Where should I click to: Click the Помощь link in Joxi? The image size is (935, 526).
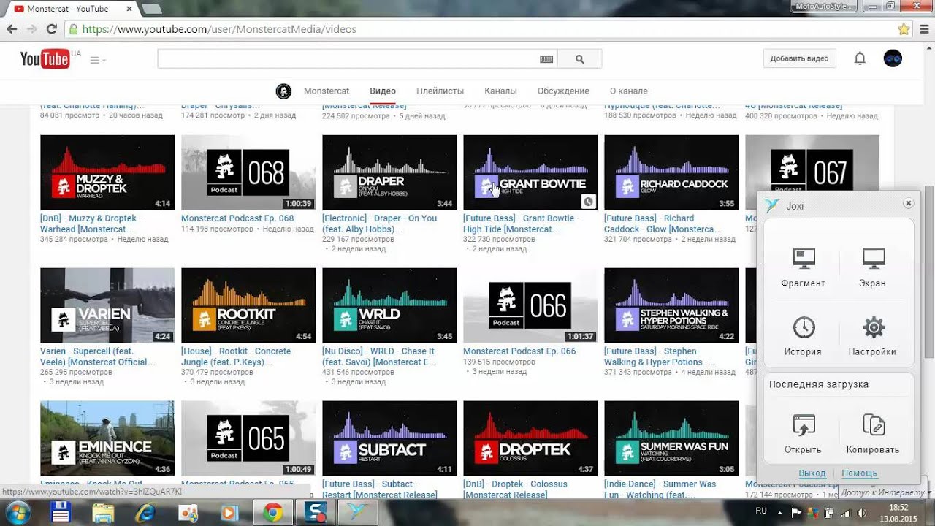(860, 473)
